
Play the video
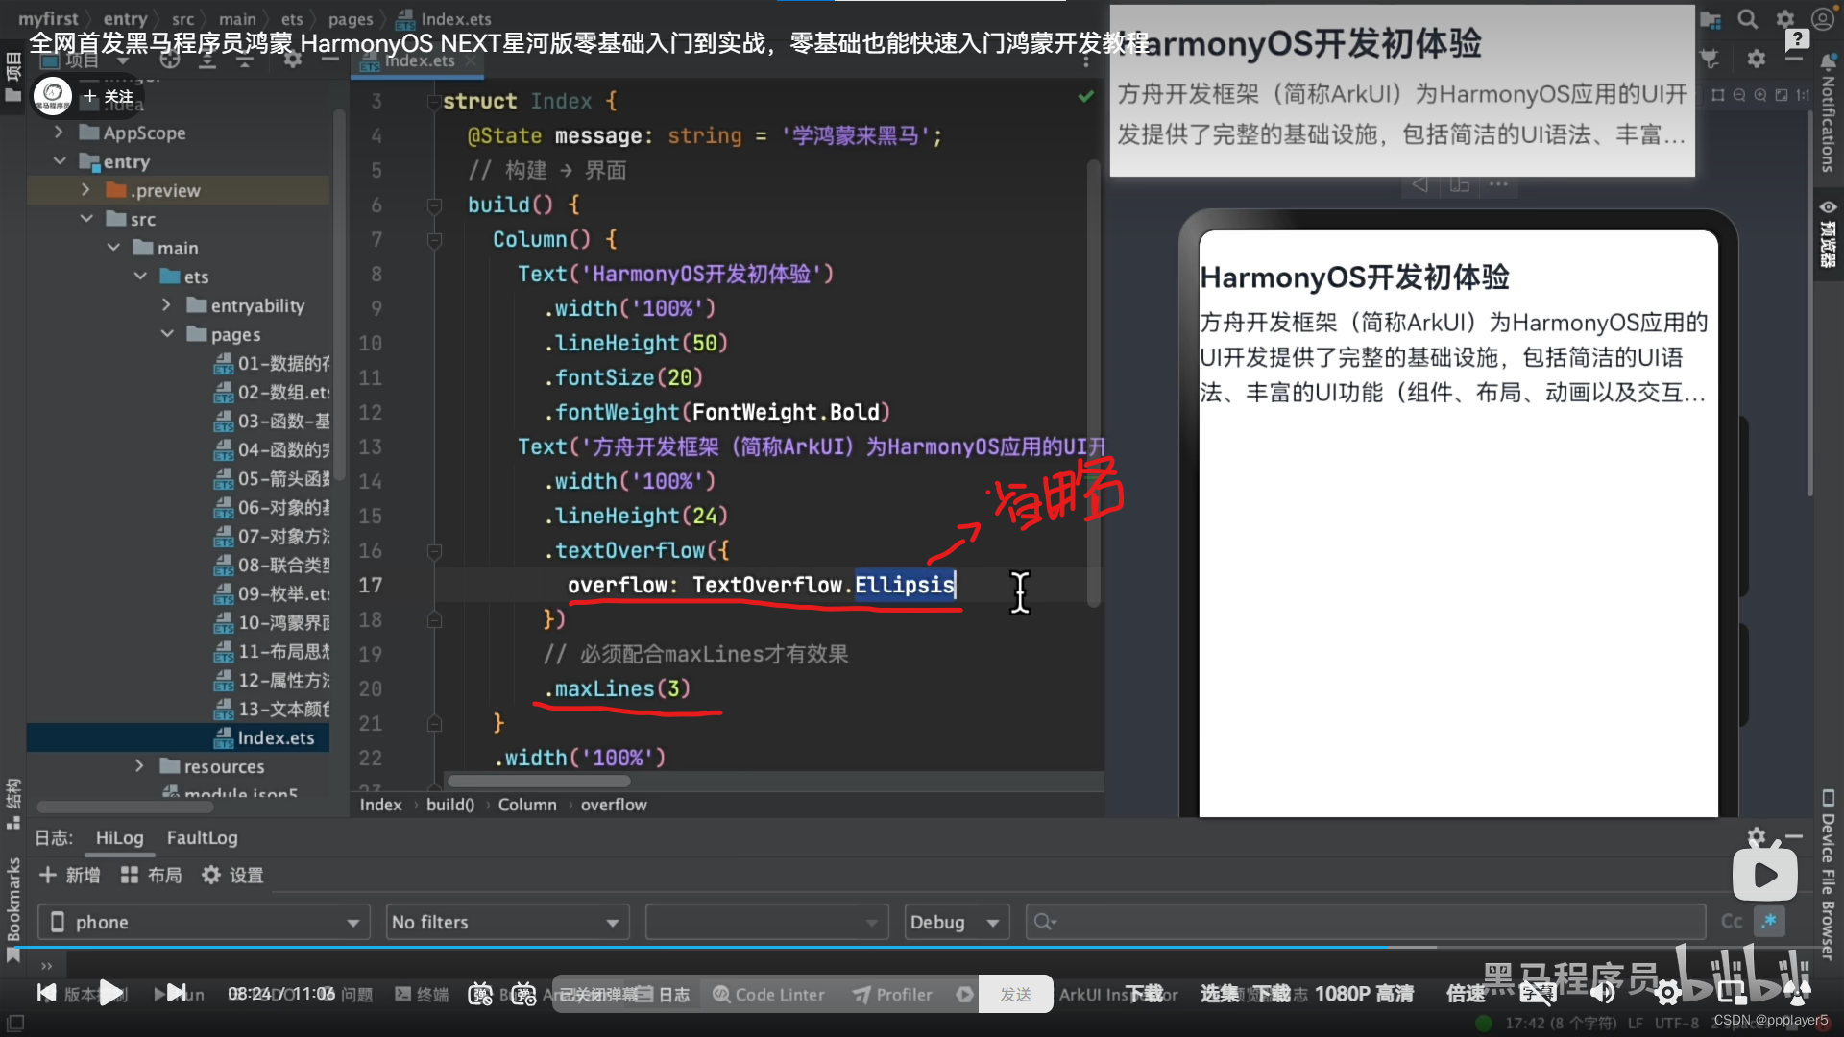pyautogui.click(x=111, y=993)
